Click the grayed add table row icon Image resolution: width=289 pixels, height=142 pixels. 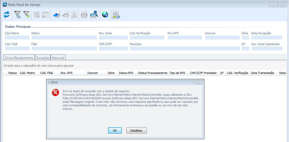[45, 15]
